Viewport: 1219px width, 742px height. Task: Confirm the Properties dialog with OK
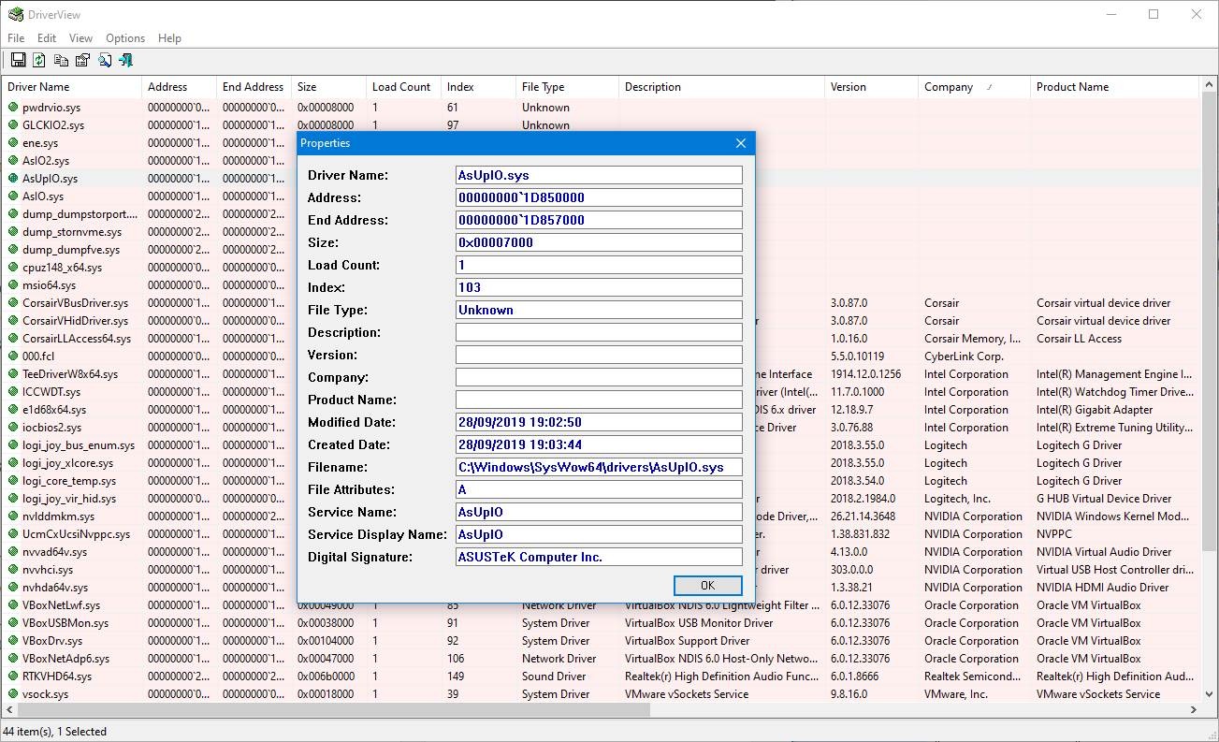tap(707, 586)
